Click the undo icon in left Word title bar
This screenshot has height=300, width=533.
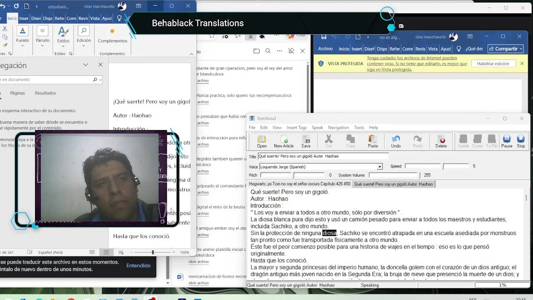point(3,6)
